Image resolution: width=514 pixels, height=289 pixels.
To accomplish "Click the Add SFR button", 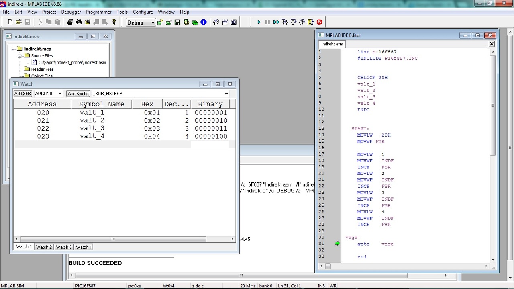I will [22, 94].
